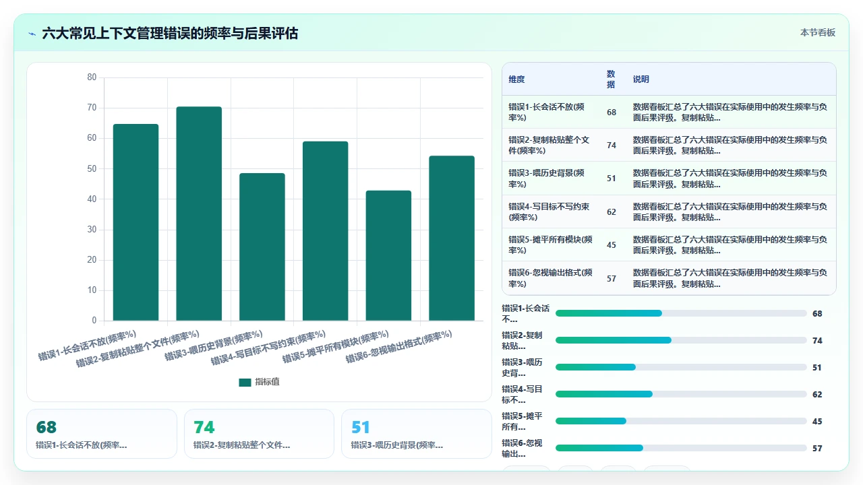Click the 错误3-喂历 progress bar
The height and width of the screenshot is (485, 863).
(681, 367)
